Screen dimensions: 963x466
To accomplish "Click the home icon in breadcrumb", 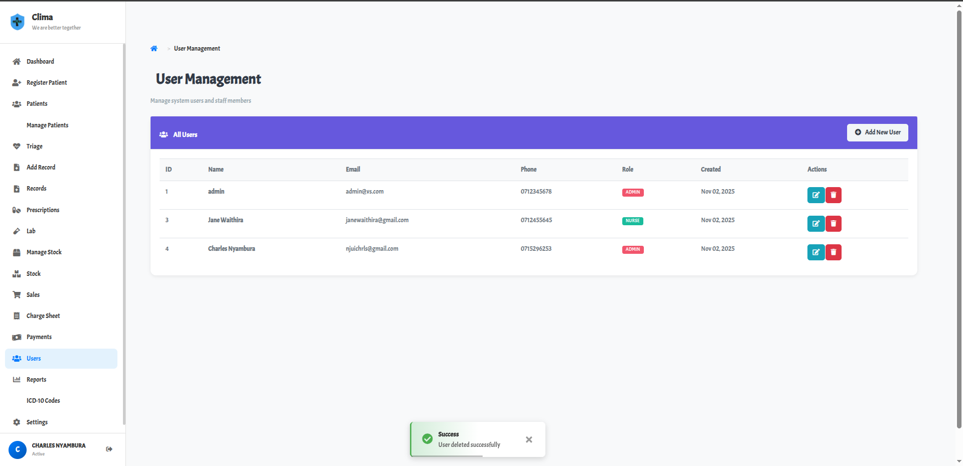I will 154,49.
